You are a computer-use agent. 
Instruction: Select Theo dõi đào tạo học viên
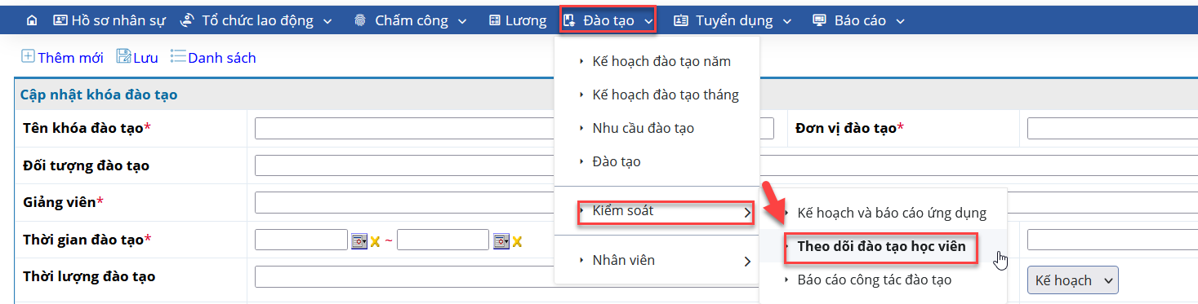[x=881, y=246]
